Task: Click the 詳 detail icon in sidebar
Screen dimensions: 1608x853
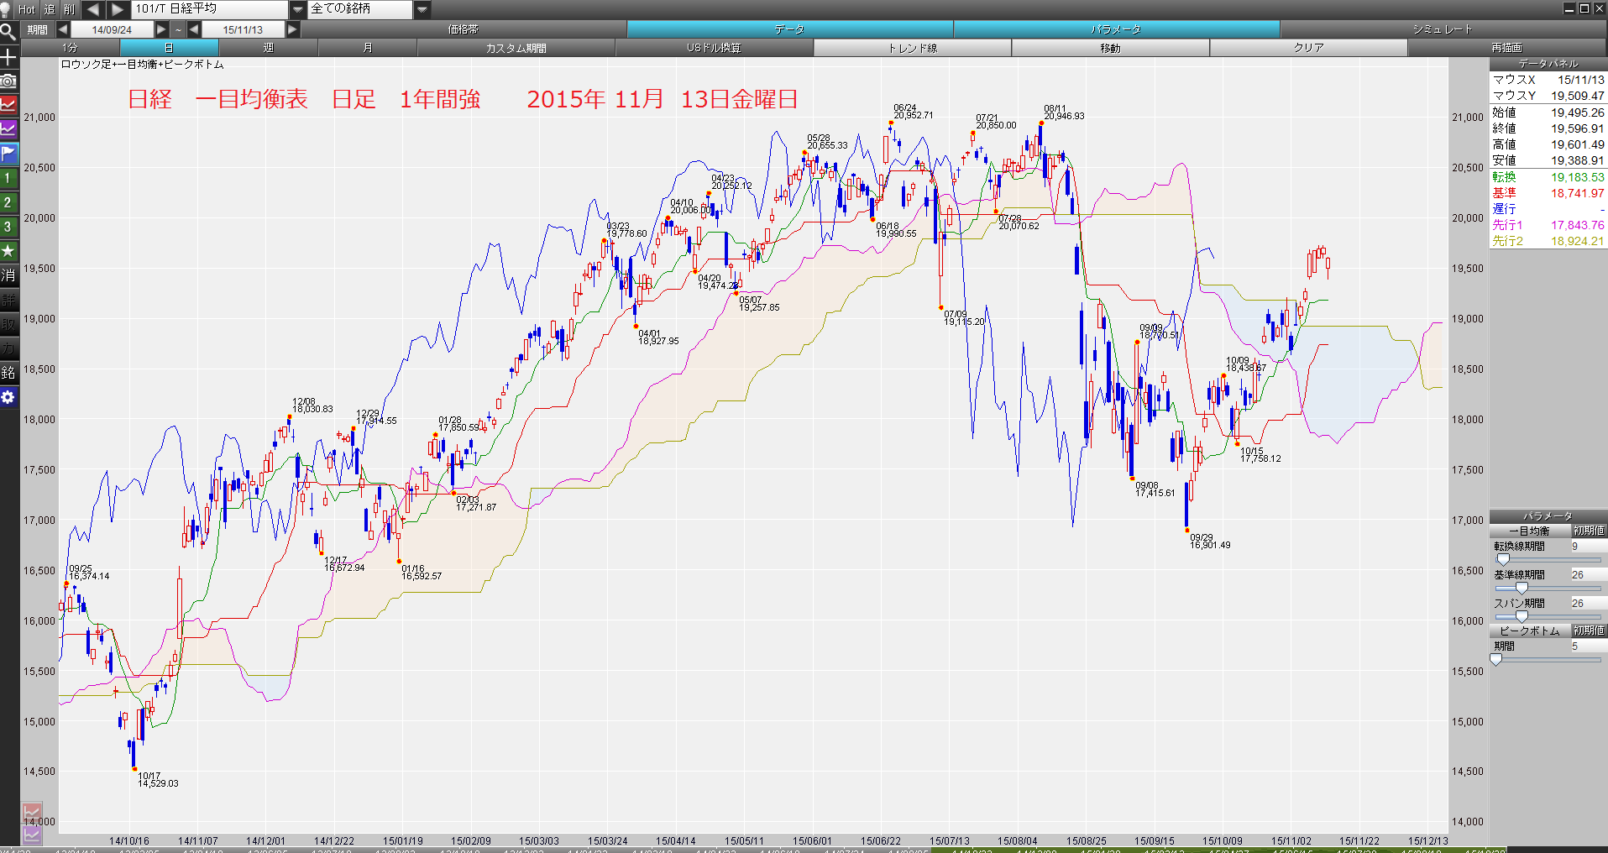Action: pyautogui.click(x=8, y=300)
